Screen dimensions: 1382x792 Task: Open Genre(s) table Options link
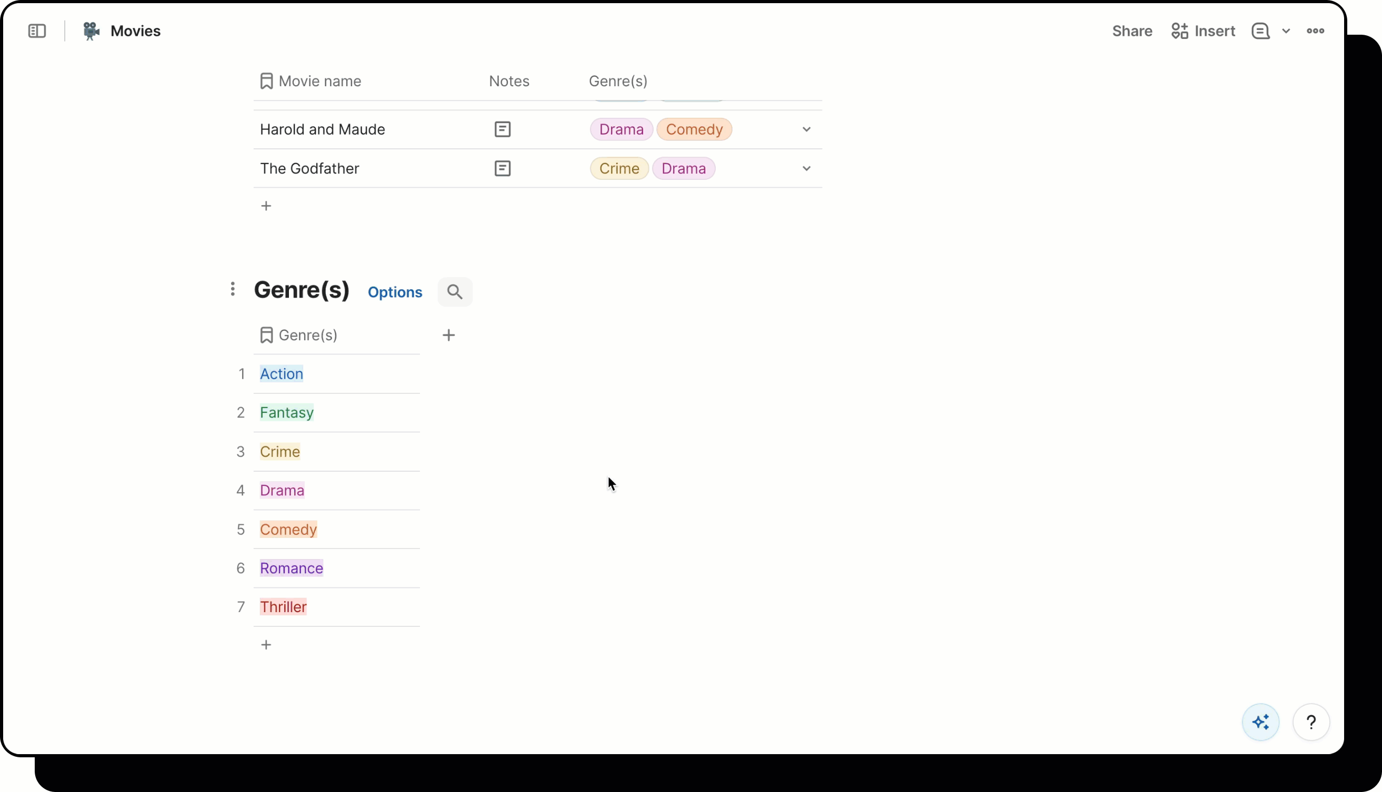[x=395, y=292]
